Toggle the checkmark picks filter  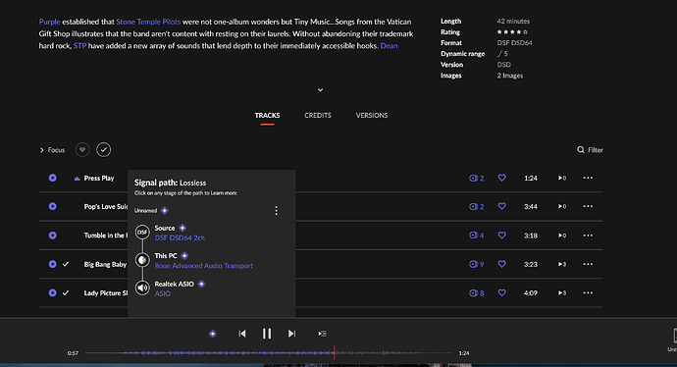pos(104,150)
